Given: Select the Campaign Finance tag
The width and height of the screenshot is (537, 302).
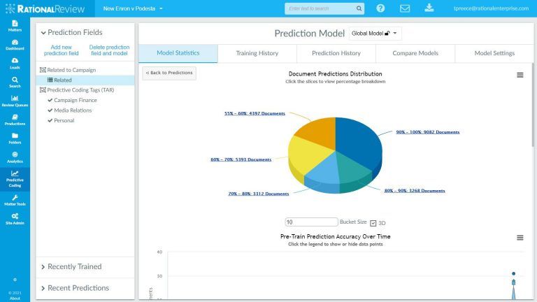Looking at the screenshot, I should [x=76, y=101].
